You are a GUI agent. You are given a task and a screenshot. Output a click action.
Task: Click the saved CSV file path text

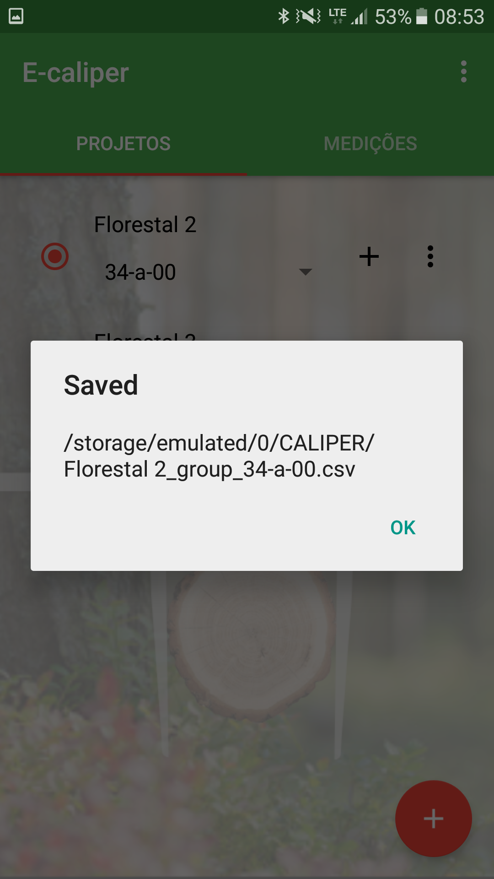click(x=219, y=456)
